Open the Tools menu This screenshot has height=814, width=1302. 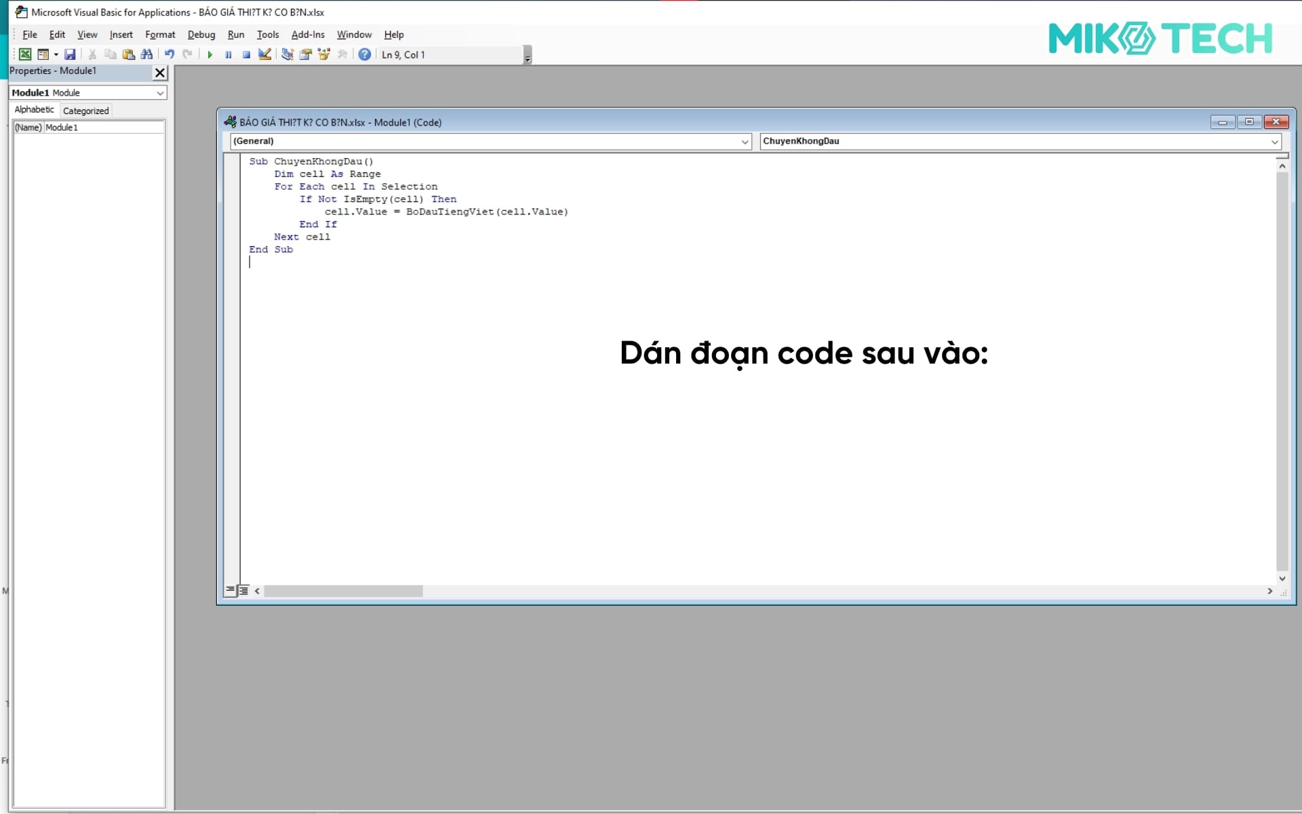(x=268, y=35)
